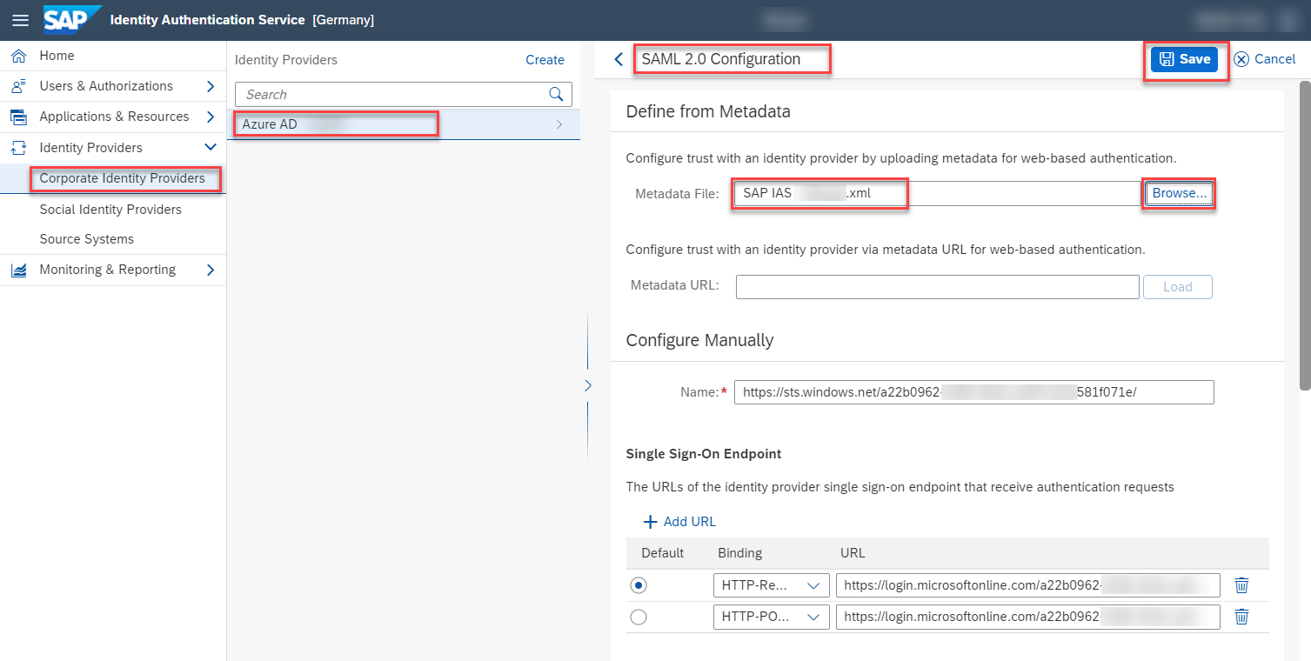Viewport: 1311px width, 661px height.
Task: Click the plus icon next to Add URL
Action: click(650, 522)
